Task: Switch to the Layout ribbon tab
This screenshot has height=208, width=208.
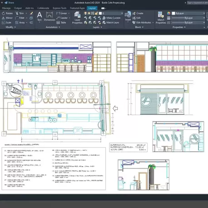Action: [x=92, y=8]
